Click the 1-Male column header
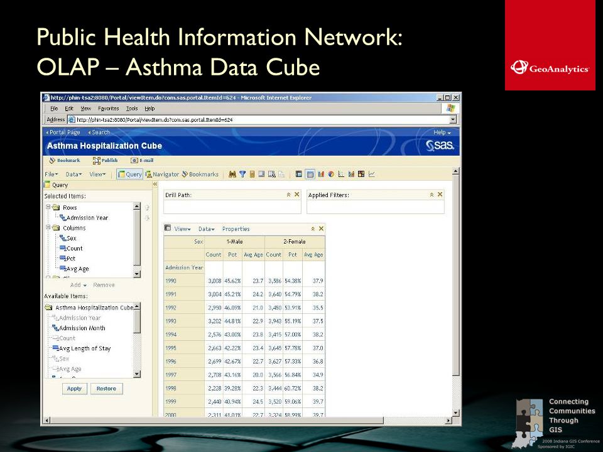603x452 pixels. pyautogui.click(x=234, y=241)
